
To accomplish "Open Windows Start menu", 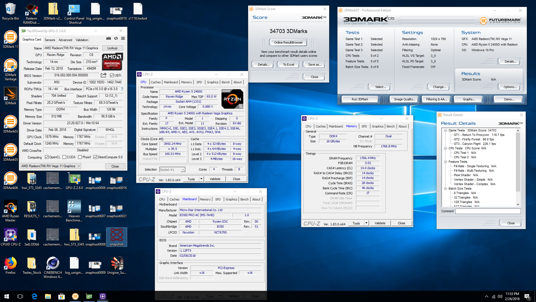I will 7,296.
